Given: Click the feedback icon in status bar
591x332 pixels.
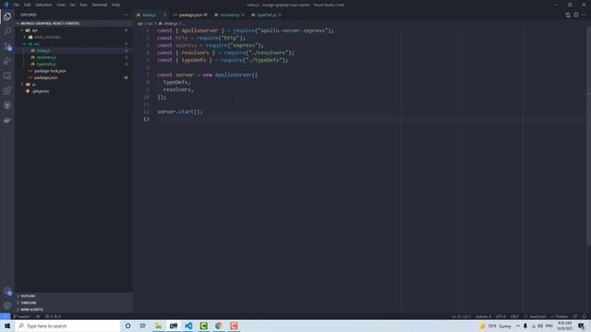Looking at the screenshot, I should click(x=575, y=316).
